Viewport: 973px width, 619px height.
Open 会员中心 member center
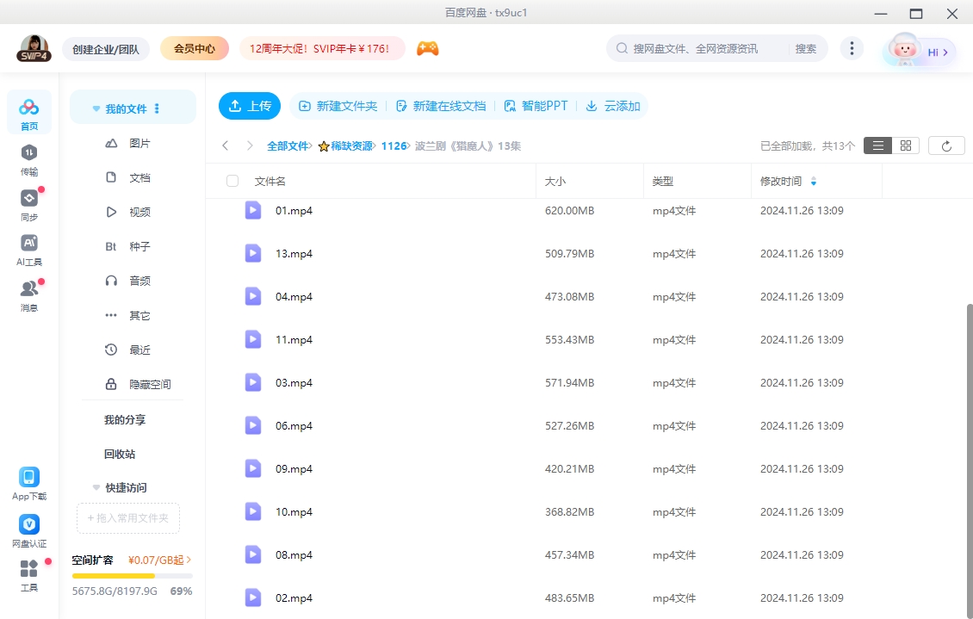coord(195,48)
